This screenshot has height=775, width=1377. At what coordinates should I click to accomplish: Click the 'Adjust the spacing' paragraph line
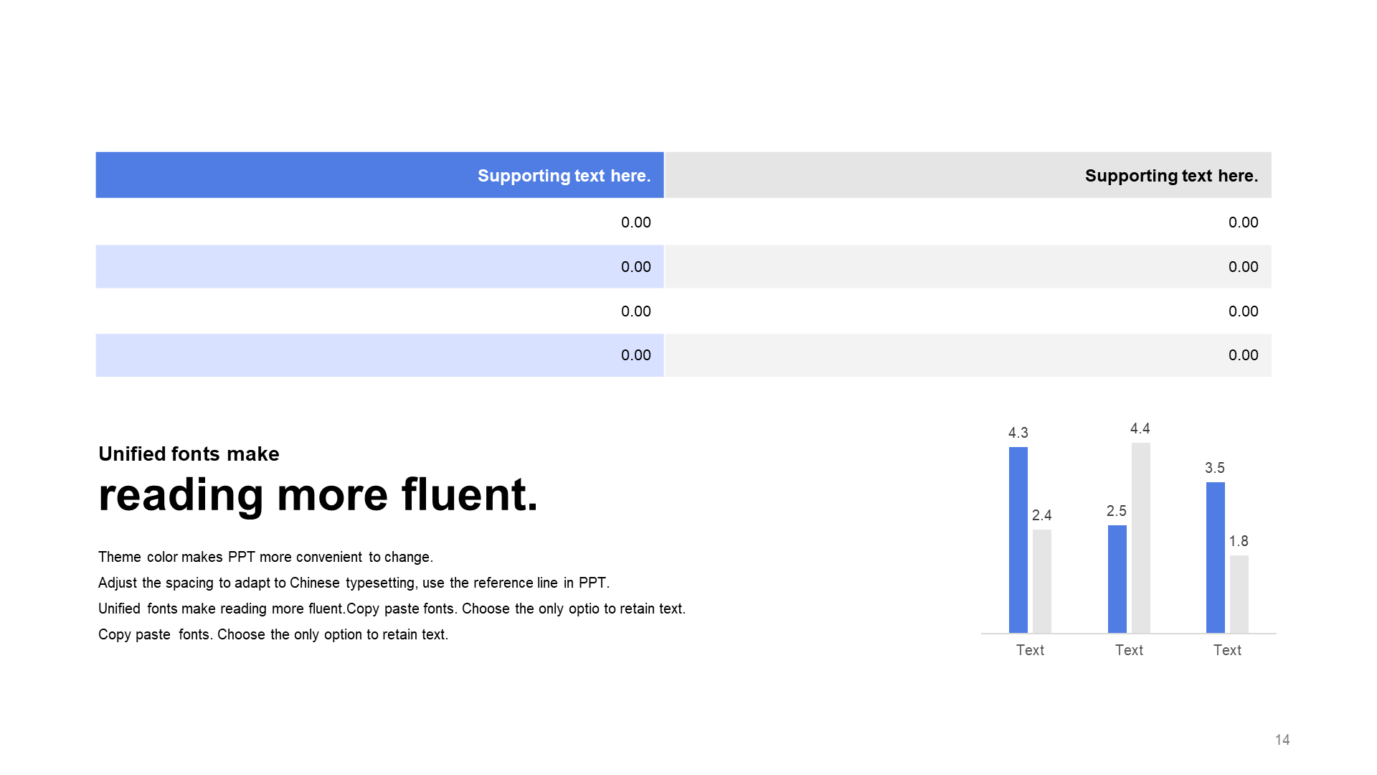point(354,583)
